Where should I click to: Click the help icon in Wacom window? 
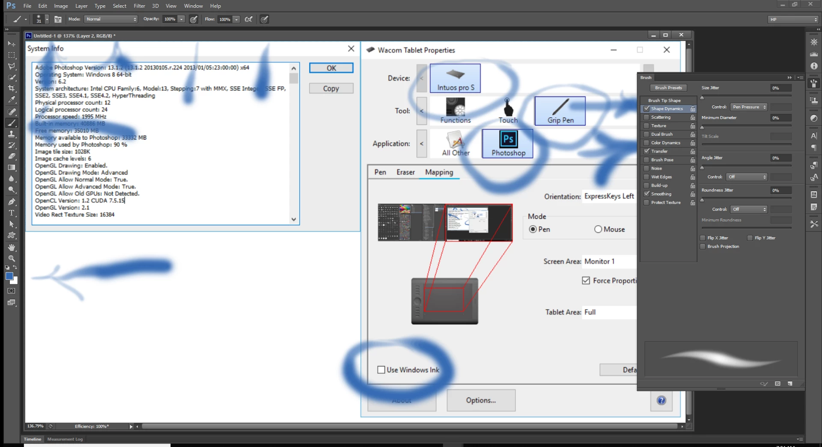point(661,400)
